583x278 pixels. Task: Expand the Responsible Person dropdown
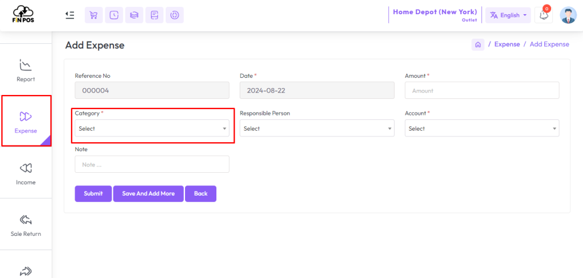pyautogui.click(x=317, y=128)
